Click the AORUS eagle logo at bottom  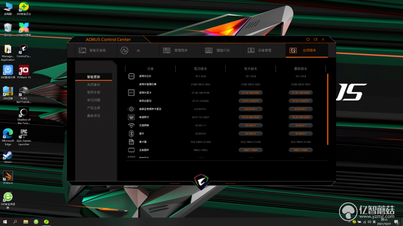[201, 181]
